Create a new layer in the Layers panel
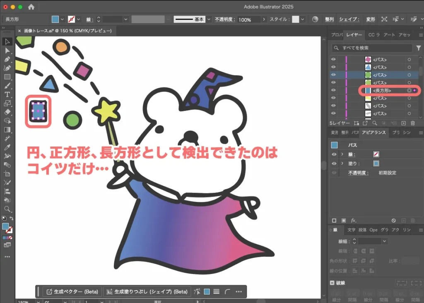The width and height of the screenshot is (424, 303). pos(404,123)
